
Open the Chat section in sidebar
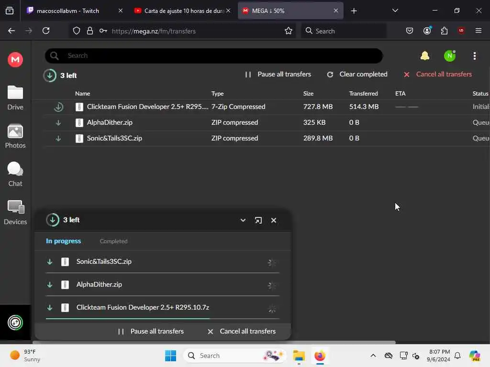[x=15, y=174]
